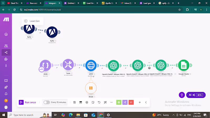210x118 pixels.
Task: Open Notifications bell
Action: pyautogui.click(x=6, y=94)
